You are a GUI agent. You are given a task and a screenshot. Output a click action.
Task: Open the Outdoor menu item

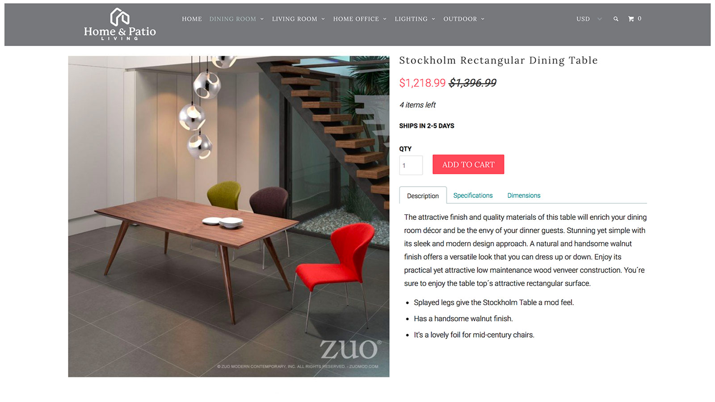click(x=460, y=19)
